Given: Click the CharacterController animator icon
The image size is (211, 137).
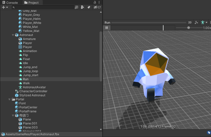Looking at the screenshot, I should pyautogui.click(x=17, y=91).
